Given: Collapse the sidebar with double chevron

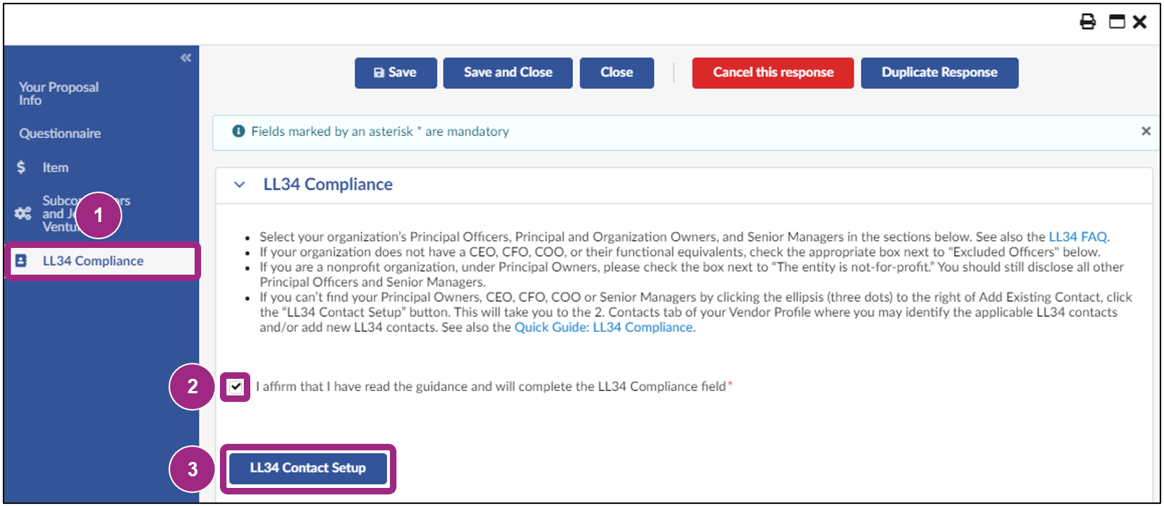Looking at the screenshot, I should [186, 57].
